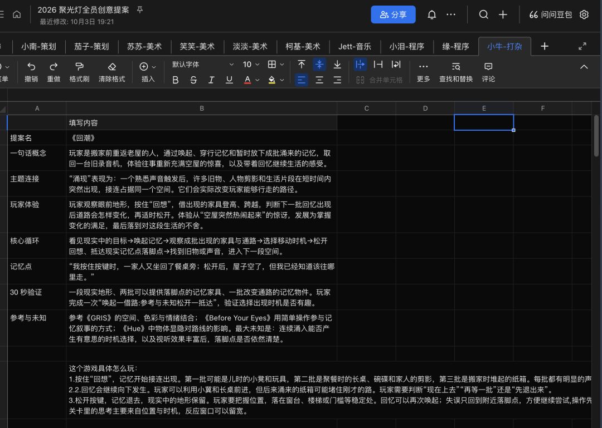Image resolution: width=602 pixels, height=428 pixels.
Task: Select the 《回潮》 cell
Action: [202, 137]
